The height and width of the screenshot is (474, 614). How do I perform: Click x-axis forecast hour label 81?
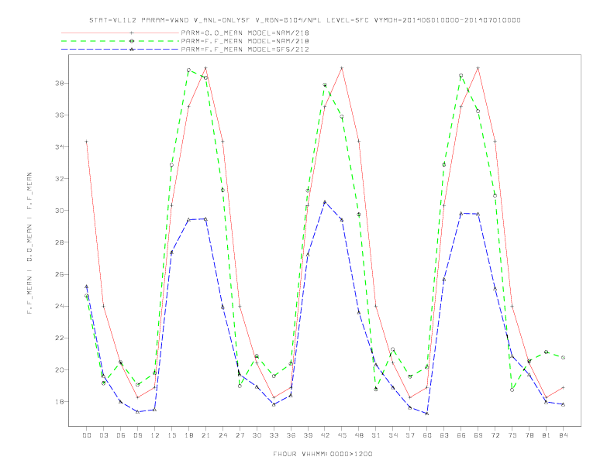pyautogui.click(x=547, y=435)
